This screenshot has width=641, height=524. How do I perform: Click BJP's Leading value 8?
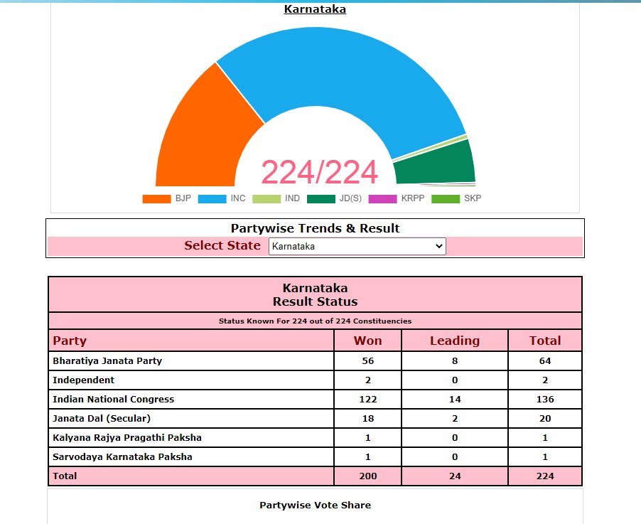point(455,360)
